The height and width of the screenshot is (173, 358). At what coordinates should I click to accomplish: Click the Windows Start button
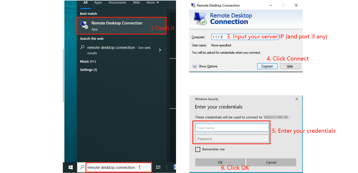(70, 168)
